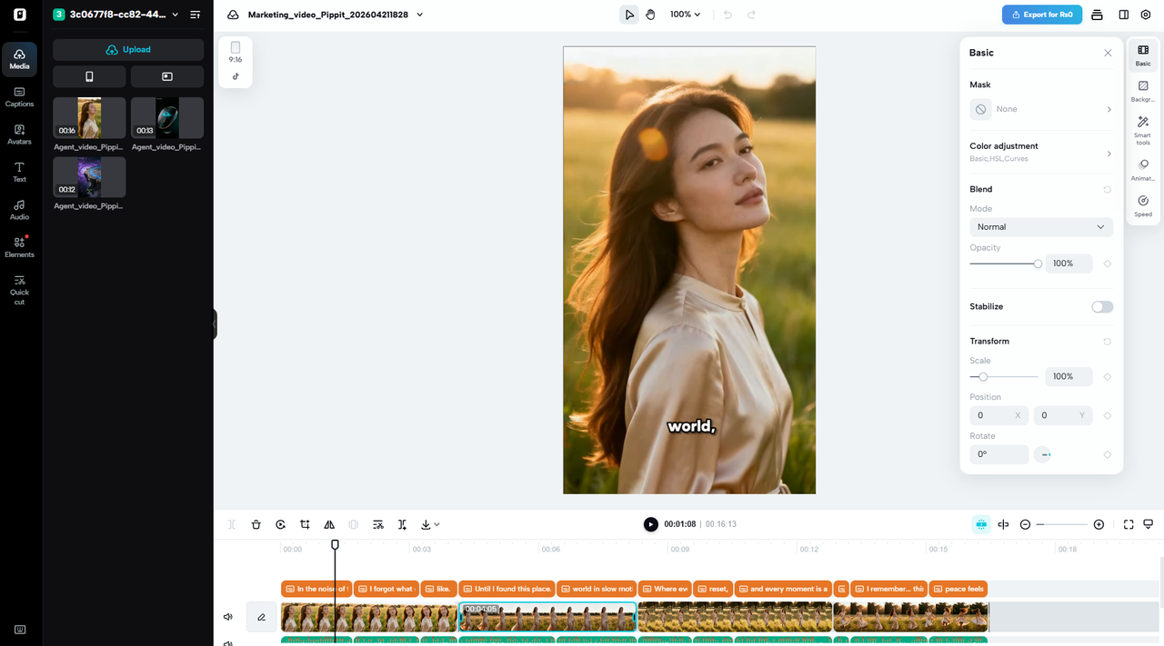Viewport: 1164px width, 646px height.
Task: Delete the selected clip with trash icon
Action: point(256,524)
